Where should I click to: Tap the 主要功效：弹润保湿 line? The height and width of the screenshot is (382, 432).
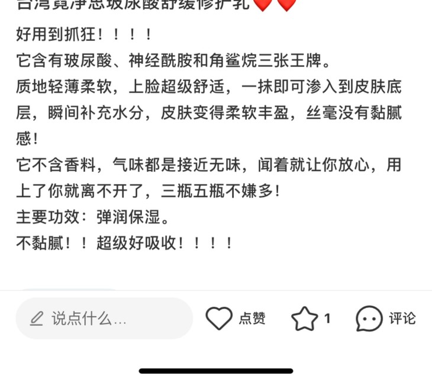click(x=92, y=217)
